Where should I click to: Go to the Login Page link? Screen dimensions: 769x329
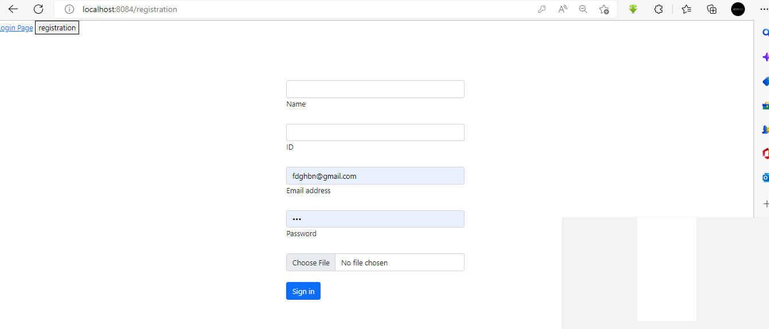point(16,28)
